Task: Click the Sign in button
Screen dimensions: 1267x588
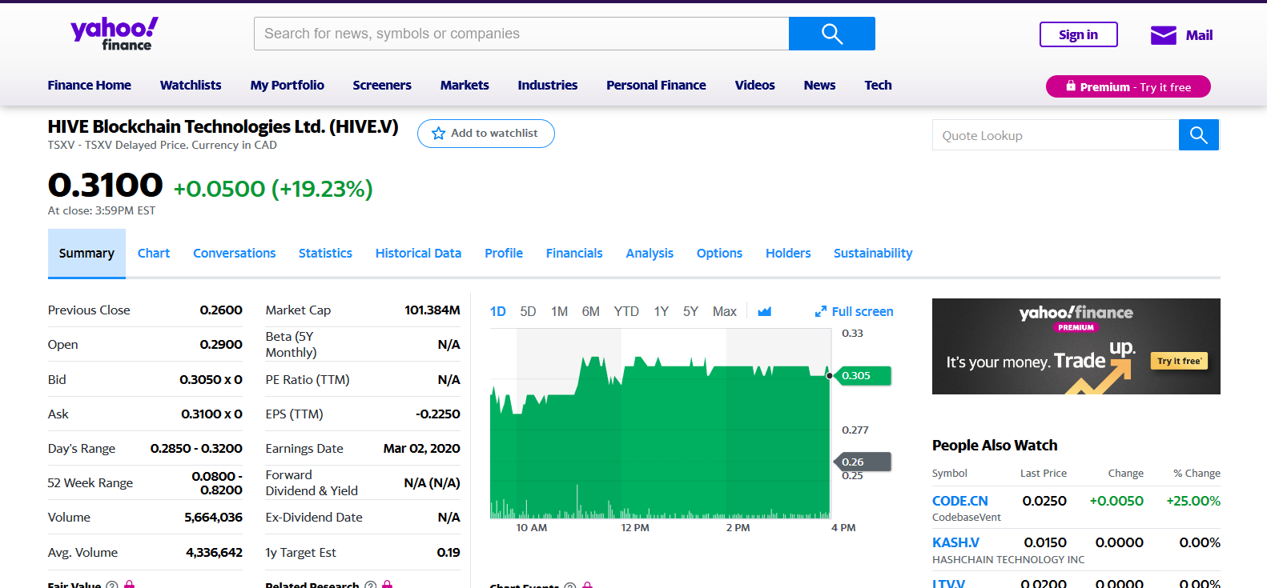Action: pyautogui.click(x=1078, y=34)
